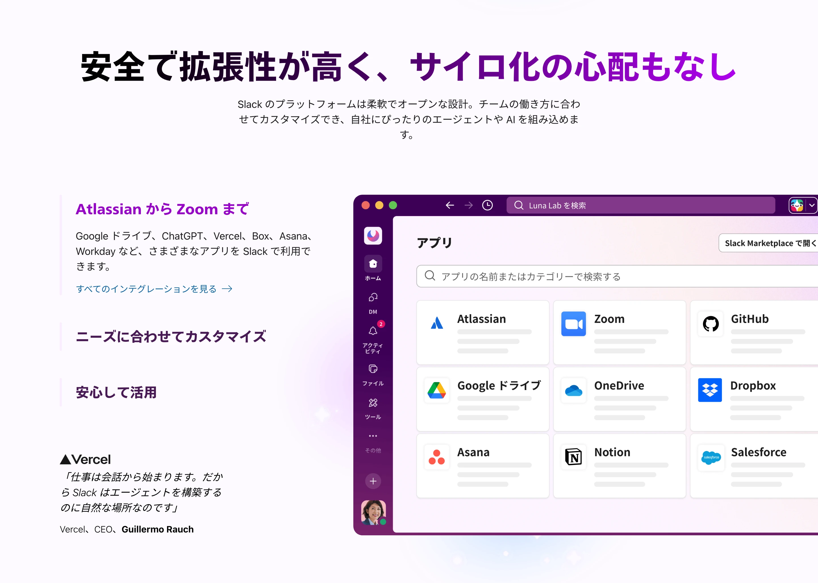Open the Notion app card
The image size is (818, 583).
[x=619, y=465]
